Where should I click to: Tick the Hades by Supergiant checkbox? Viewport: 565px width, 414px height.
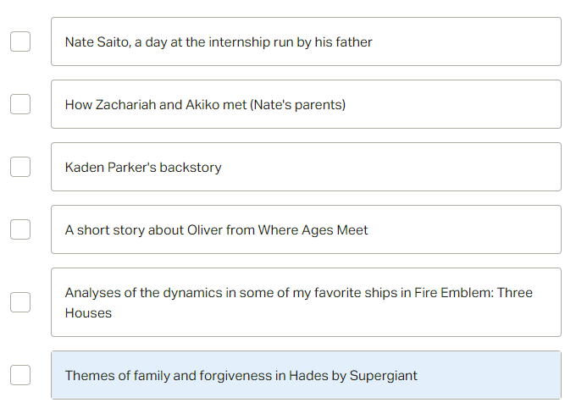click(20, 375)
